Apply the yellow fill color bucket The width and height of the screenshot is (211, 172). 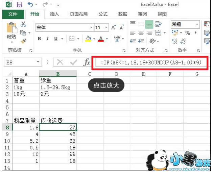(x=88, y=39)
